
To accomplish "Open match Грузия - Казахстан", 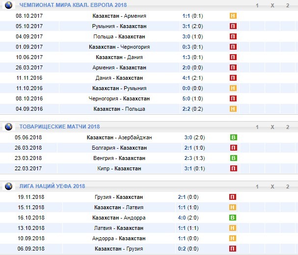I will tap(119, 197).
